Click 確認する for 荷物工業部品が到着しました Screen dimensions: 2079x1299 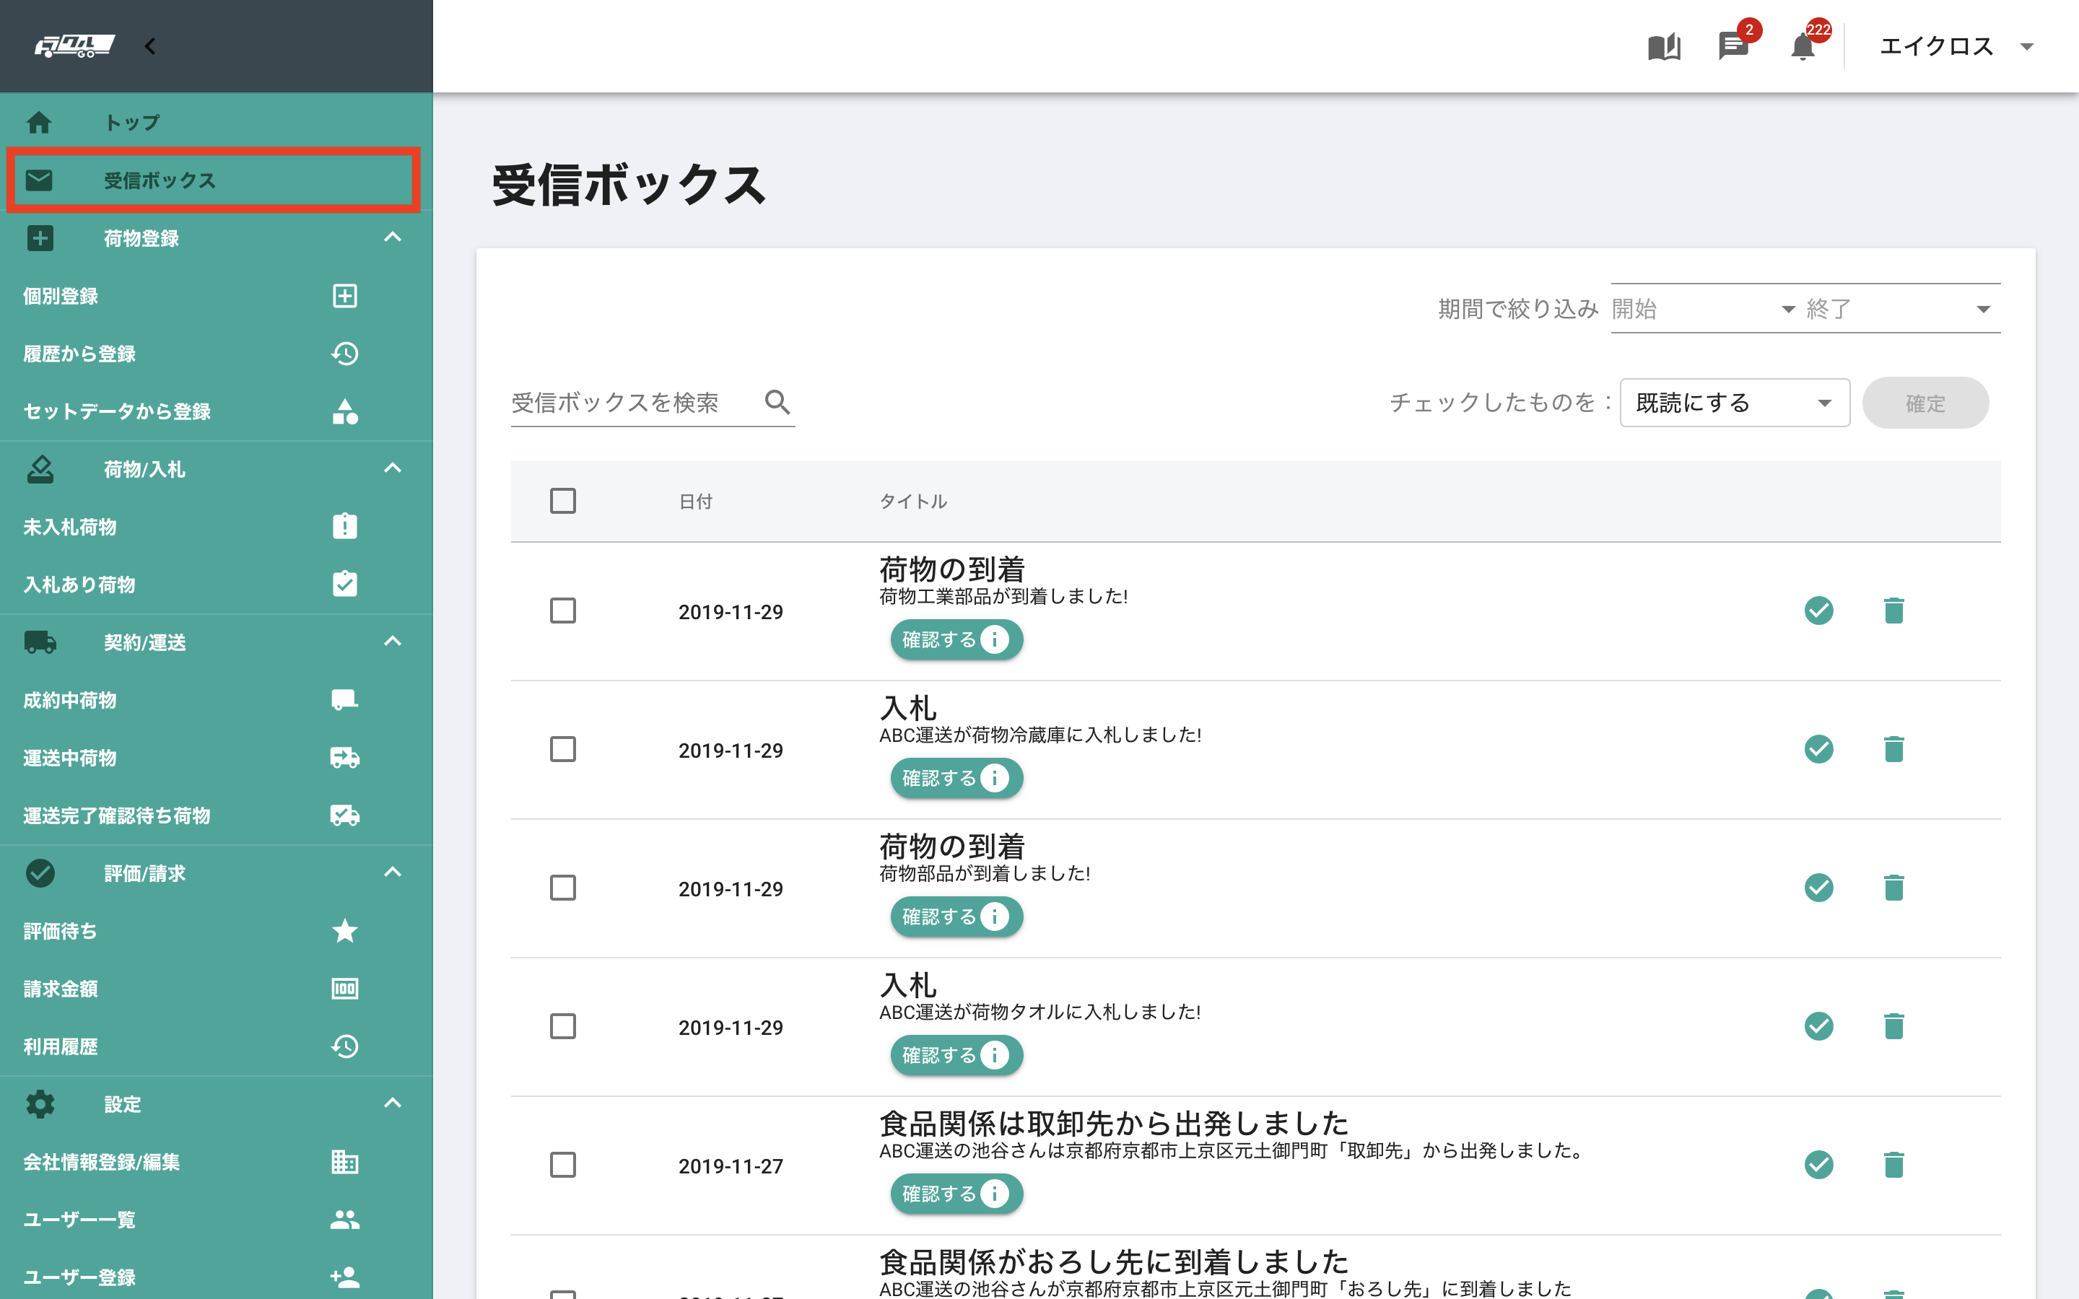click(x=956, y=640)
